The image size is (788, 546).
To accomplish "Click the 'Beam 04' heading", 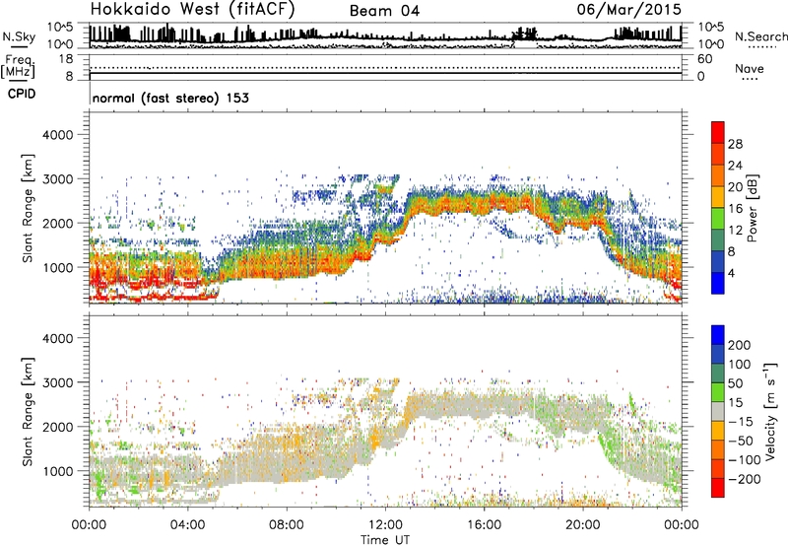I will click(384, 11).
